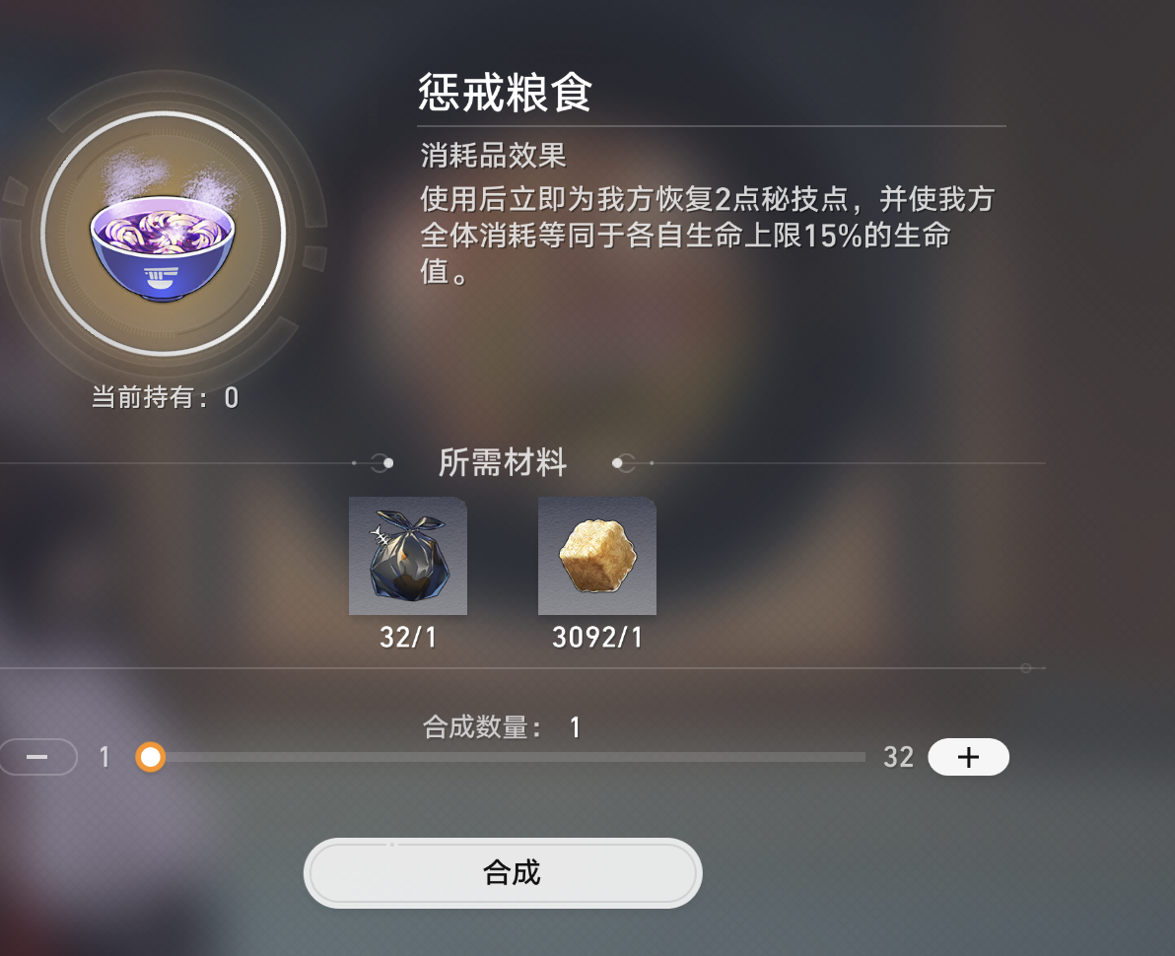Click the 合成数量 quantity value
The width and height of the screenshot is (1175, 956).
point(575,727)
